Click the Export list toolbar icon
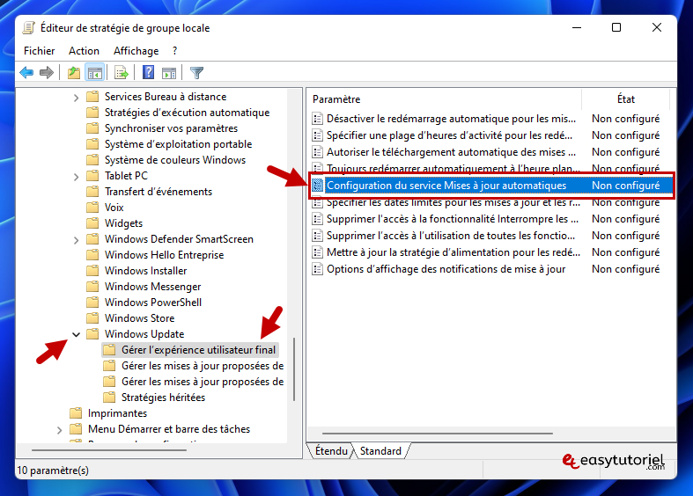 (x=122, y=72)
